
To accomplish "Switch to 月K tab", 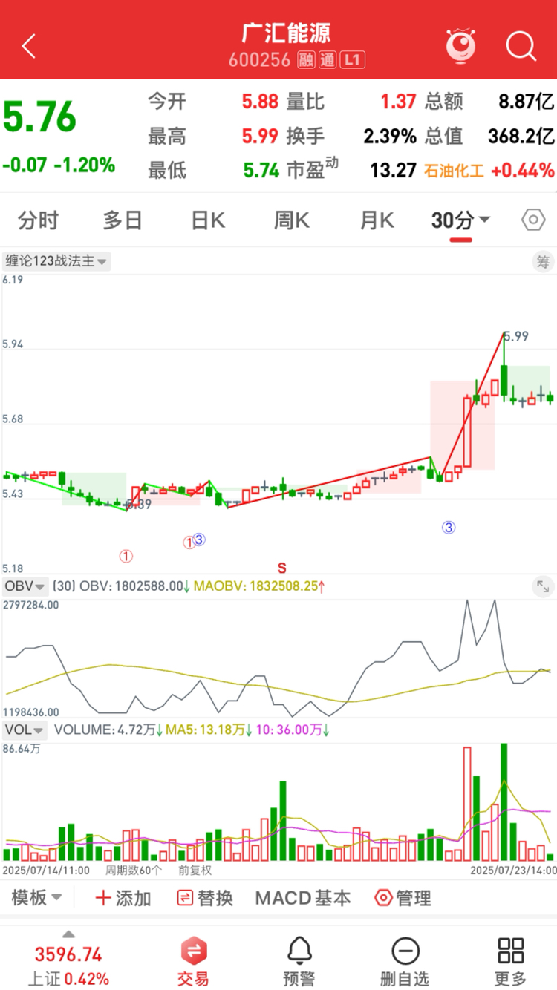I will pyautogui.click(x=377, y=220).
